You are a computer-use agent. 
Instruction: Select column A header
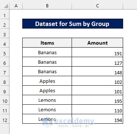[x=16, y=6]
